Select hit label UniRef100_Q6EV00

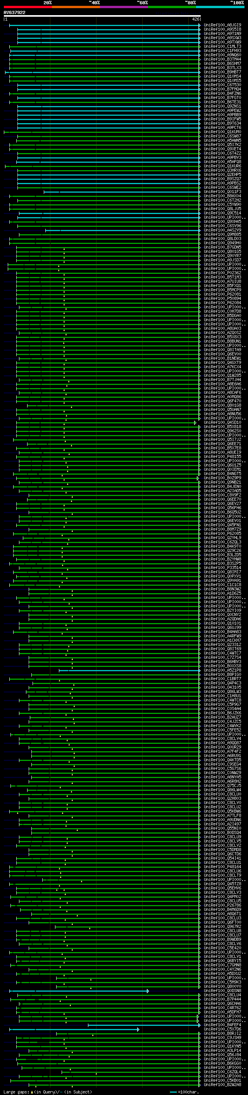[x=222, y=354]
